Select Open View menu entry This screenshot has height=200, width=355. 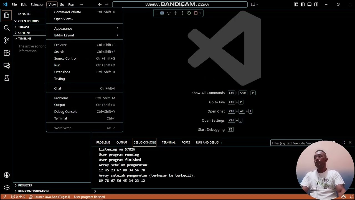[x=85, y=19]
